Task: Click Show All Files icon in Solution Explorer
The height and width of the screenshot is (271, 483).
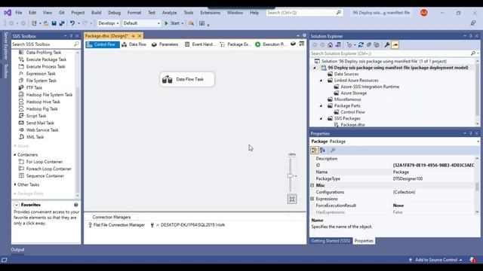Action: click(377, 45)
